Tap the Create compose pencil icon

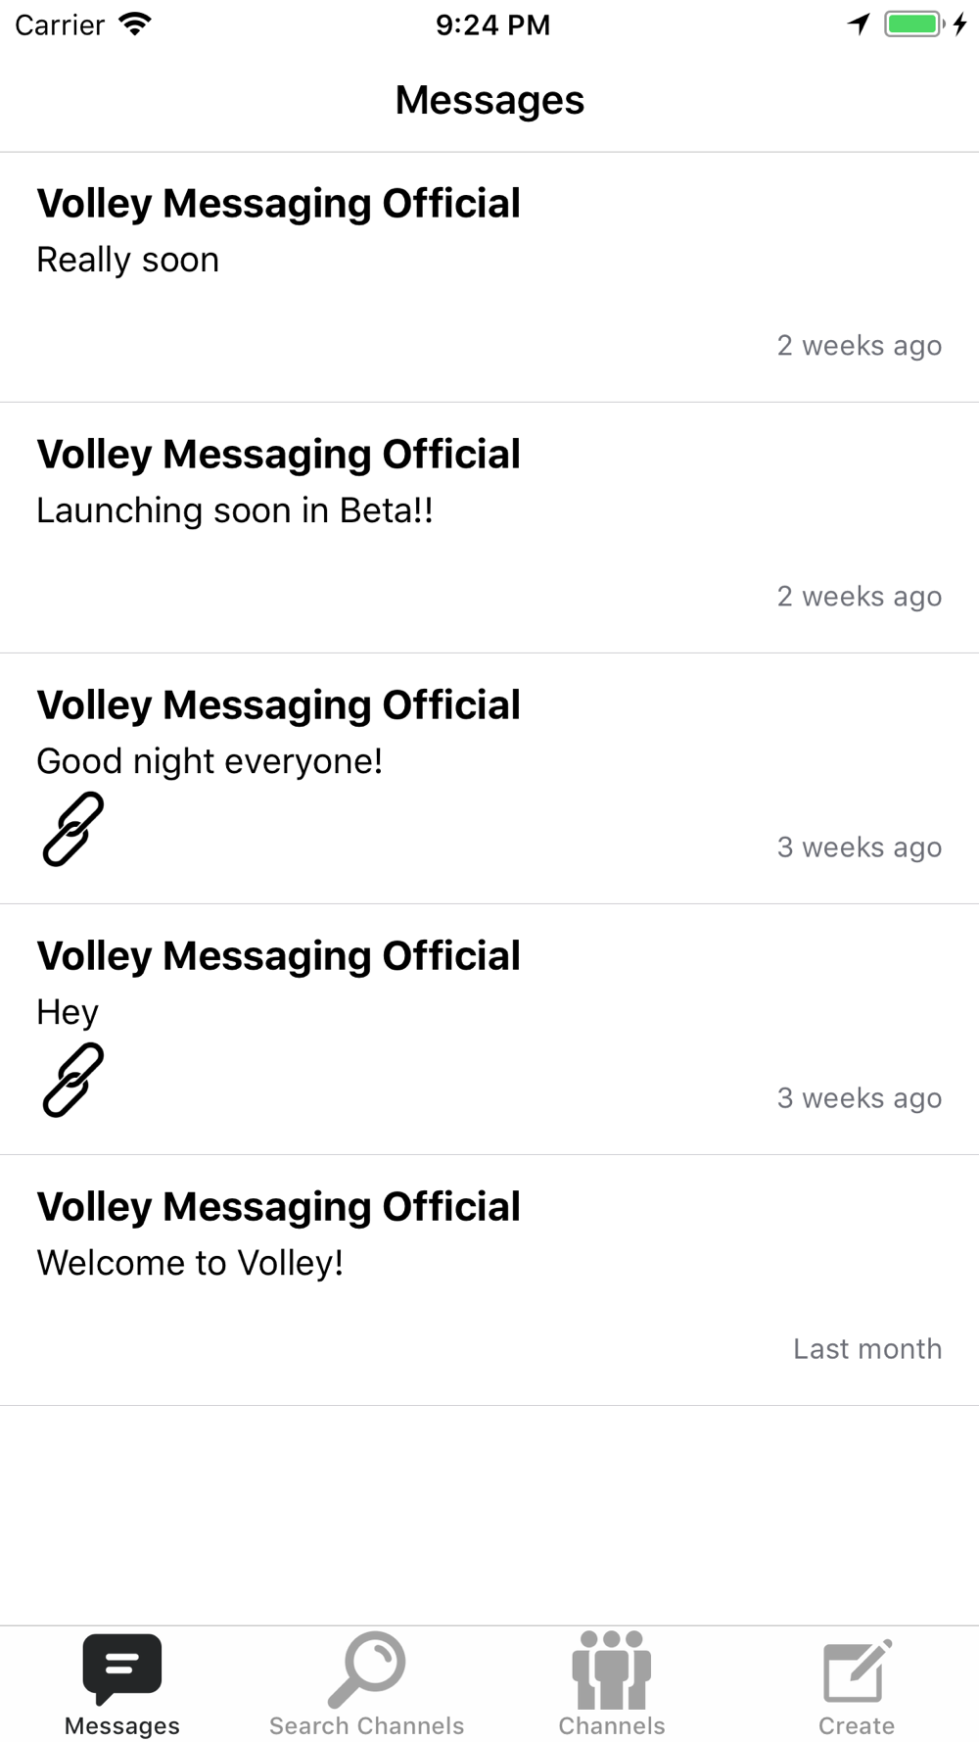(857, 1670)
